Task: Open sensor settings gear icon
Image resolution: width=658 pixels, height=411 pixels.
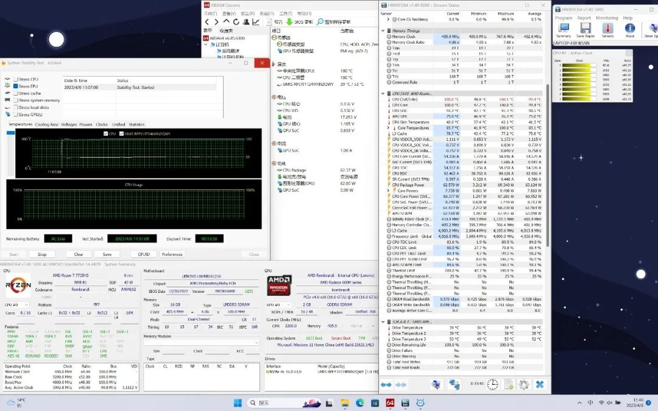Action: (x=524, y=384)
